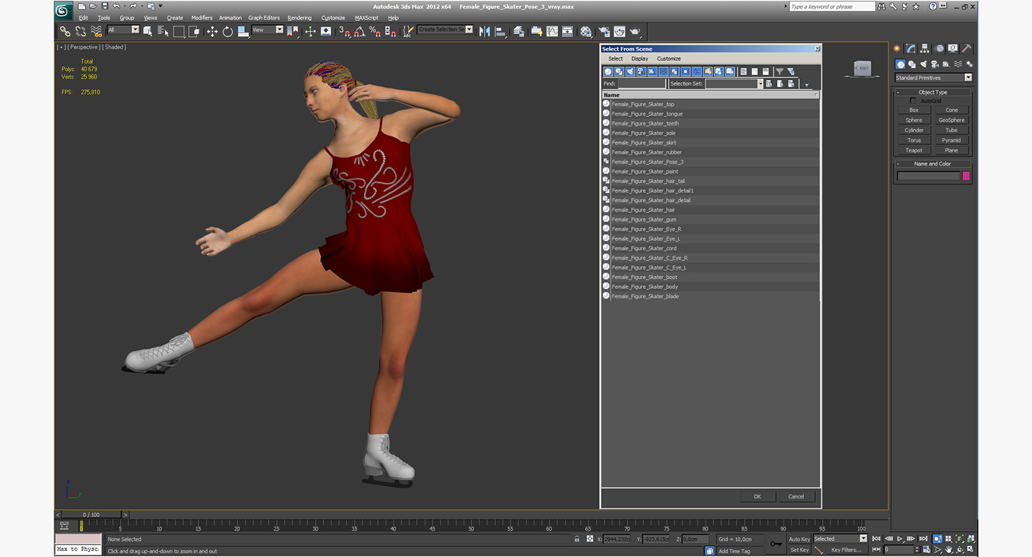This screenshot has height=557, width=1032.
Task: Click the GeoSphere button
Action: point(951,120)
